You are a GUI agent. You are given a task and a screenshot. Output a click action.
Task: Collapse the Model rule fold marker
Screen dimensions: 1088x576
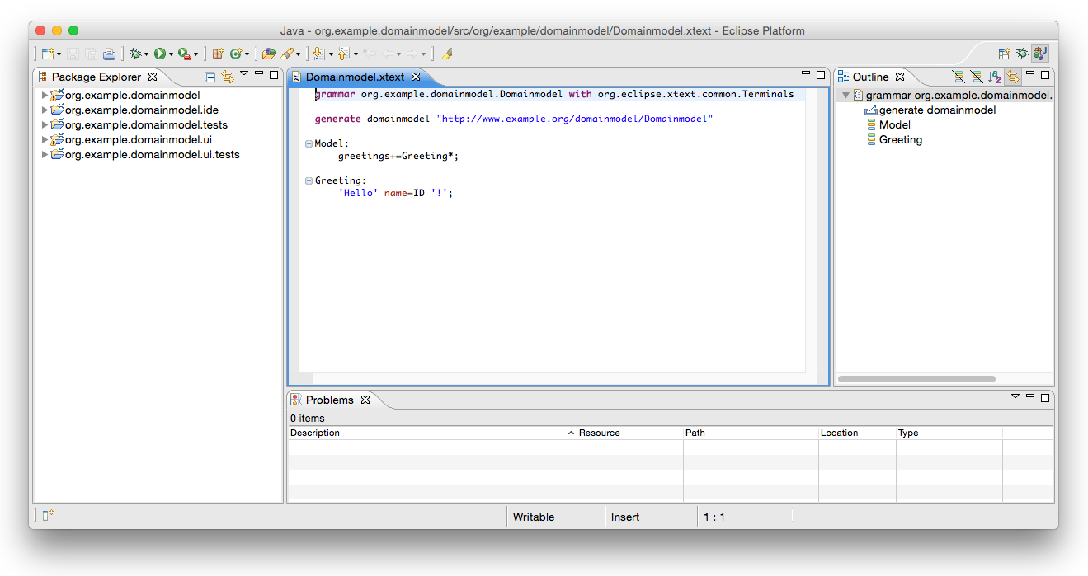click(x=309, y=144)
